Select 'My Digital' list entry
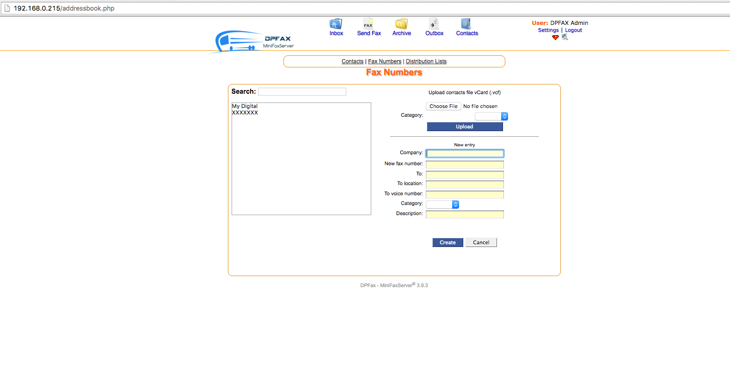 (245, 106)
